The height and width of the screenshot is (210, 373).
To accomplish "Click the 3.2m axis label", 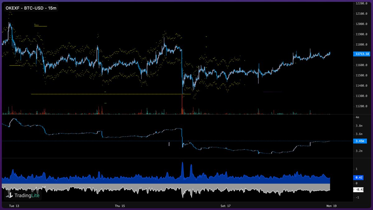I will pos(359,151).
